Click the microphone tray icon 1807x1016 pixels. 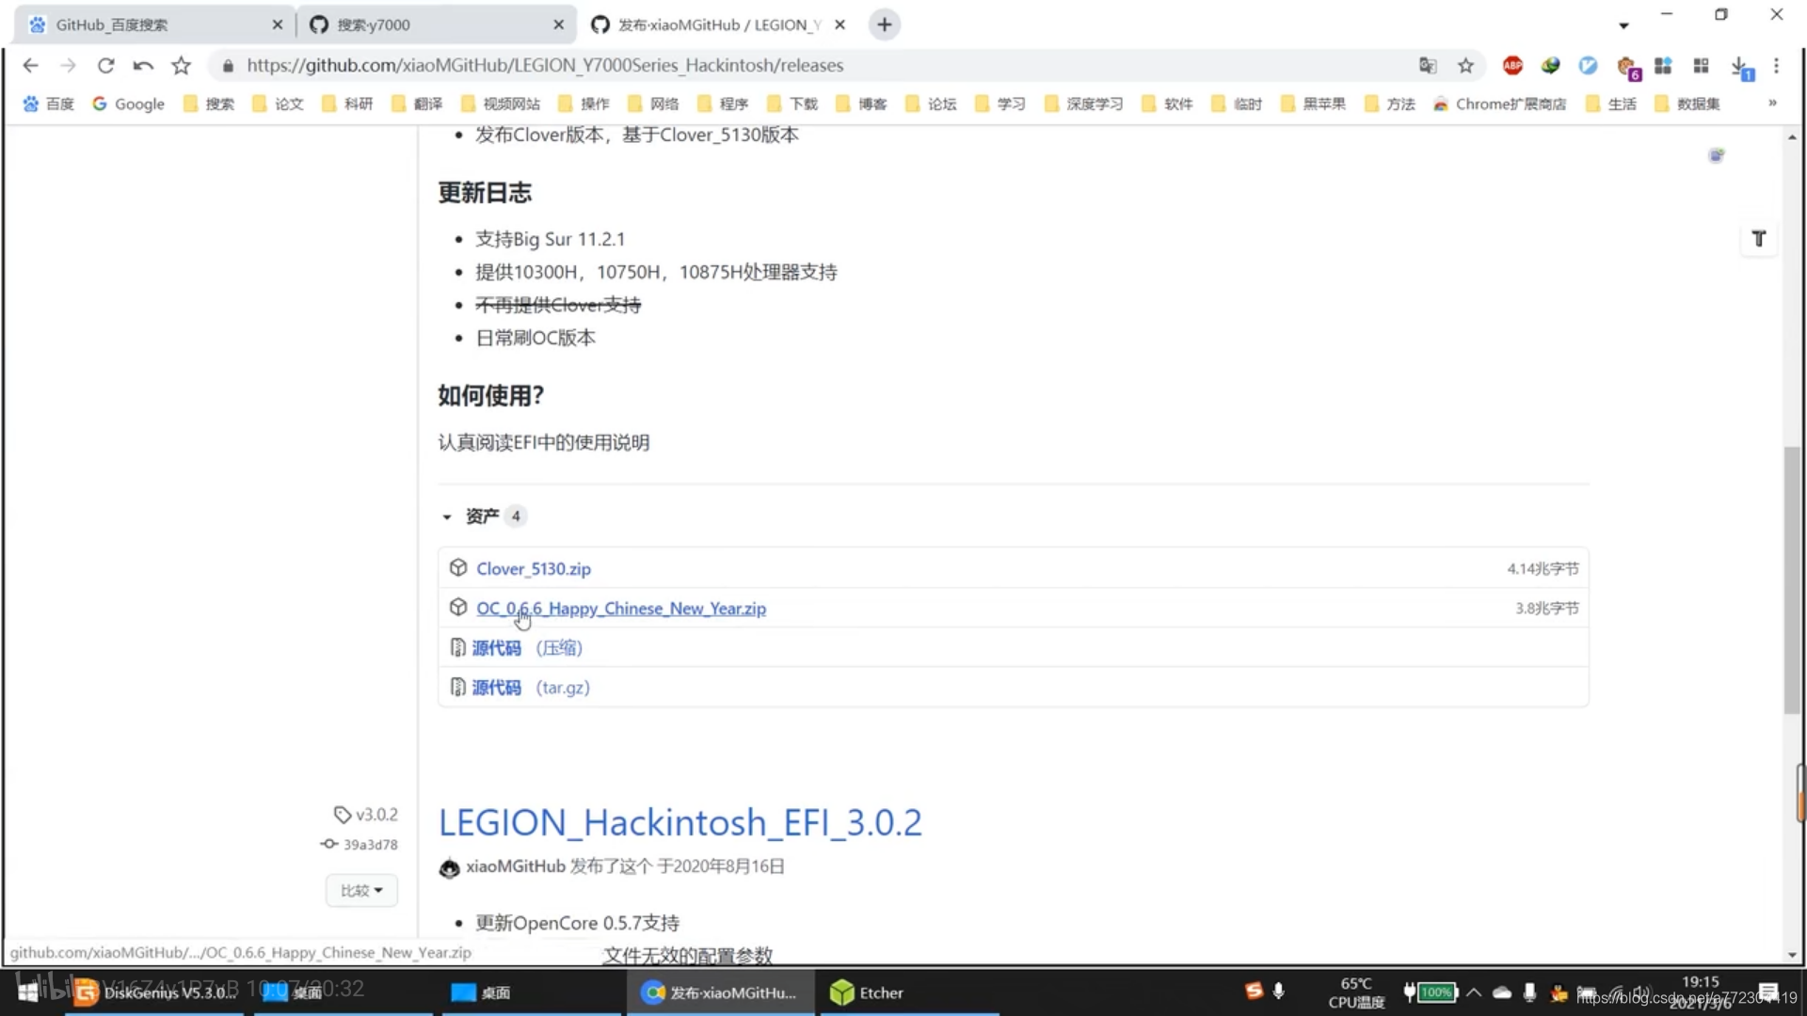click(x=1278, y=991)
